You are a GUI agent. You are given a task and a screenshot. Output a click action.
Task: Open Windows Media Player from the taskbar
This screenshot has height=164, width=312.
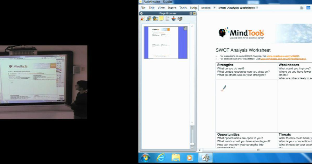tap(190, 158)
